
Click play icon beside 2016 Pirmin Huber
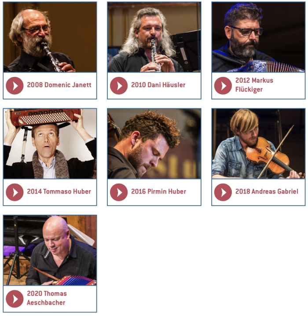pyautogui.click(x=119, y=192)
